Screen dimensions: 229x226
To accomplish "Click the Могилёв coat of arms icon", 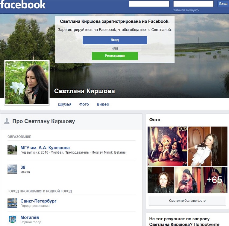I will coord(12,219).
